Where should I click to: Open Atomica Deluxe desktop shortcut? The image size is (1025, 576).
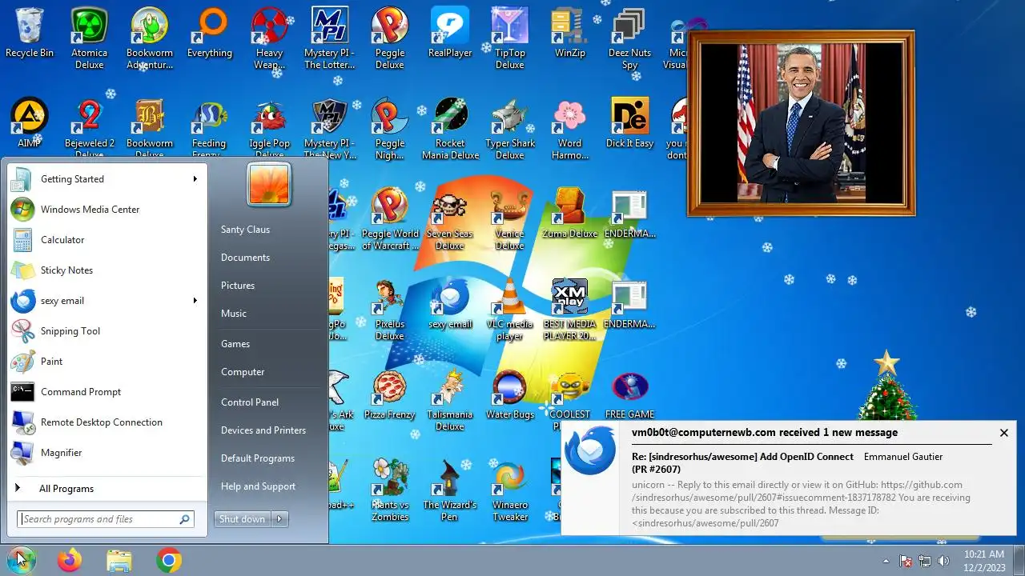[90, 38]
